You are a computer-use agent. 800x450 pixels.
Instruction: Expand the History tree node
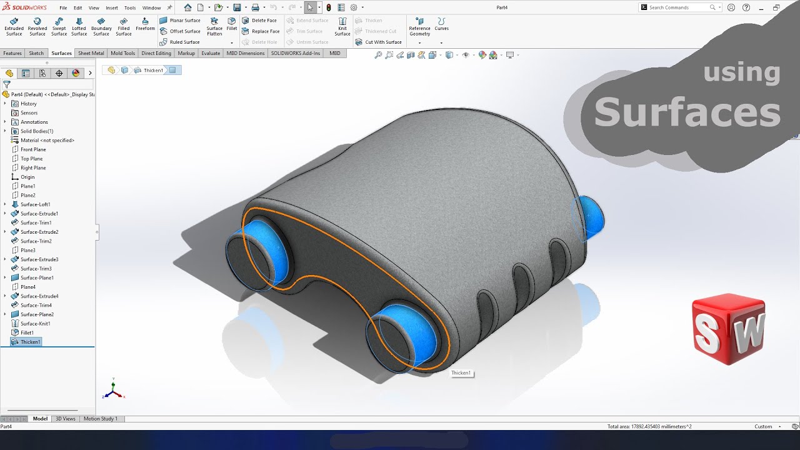click(5, 104)
